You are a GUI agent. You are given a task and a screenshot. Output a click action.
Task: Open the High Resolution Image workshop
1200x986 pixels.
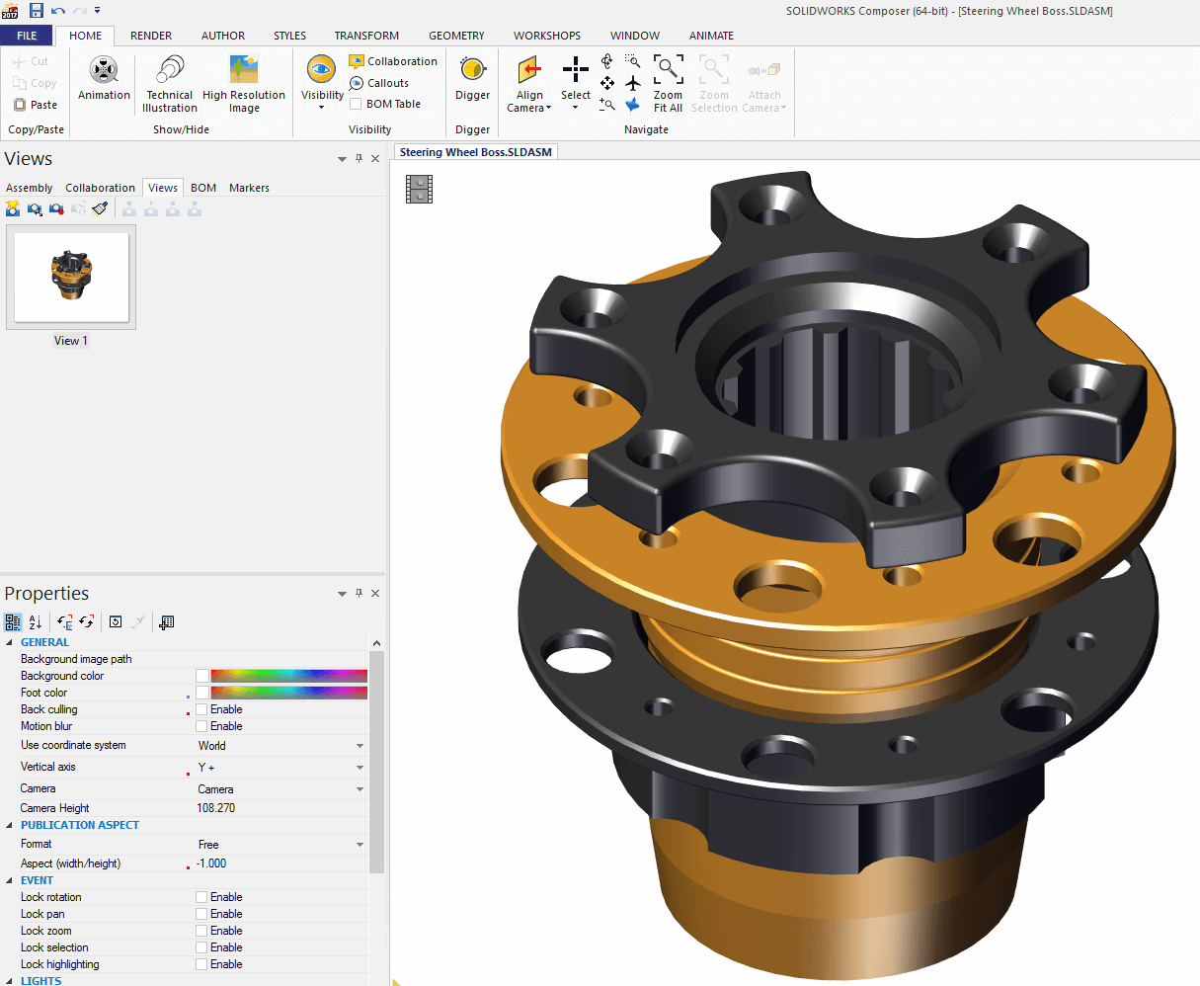[244, 84]
